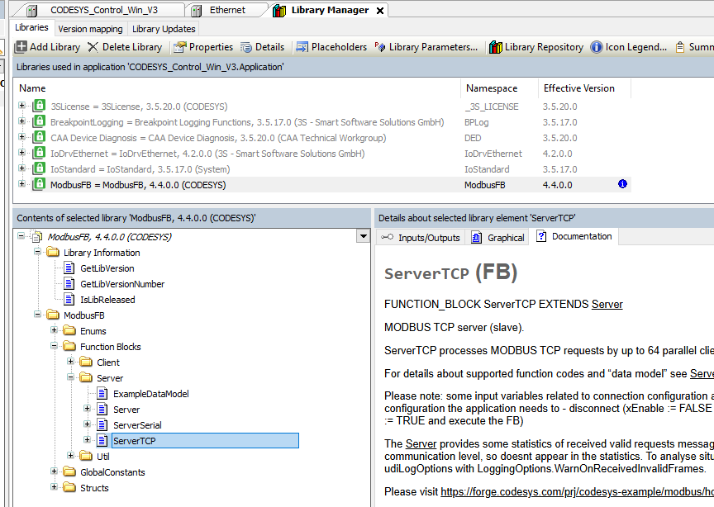The height and width of the screenshot is (507, 714).
Task: Close the Library Manager tab
Action: [379, 11]
